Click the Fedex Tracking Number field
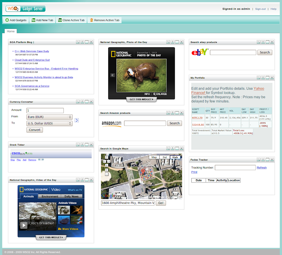 click(235, 168)
